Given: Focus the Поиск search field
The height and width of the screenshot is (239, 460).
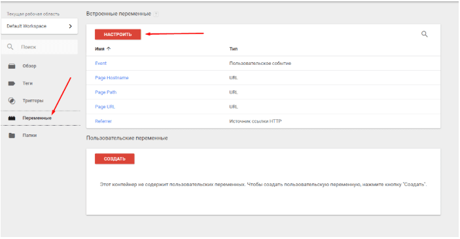Looking at the screenshot, I should click(39, 46).
